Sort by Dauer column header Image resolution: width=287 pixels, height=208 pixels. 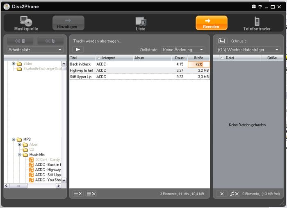click(180, 58)
